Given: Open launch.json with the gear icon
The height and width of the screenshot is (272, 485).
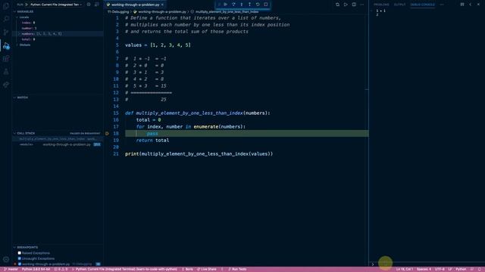Looking at the screenshot, I should point(89,5).
